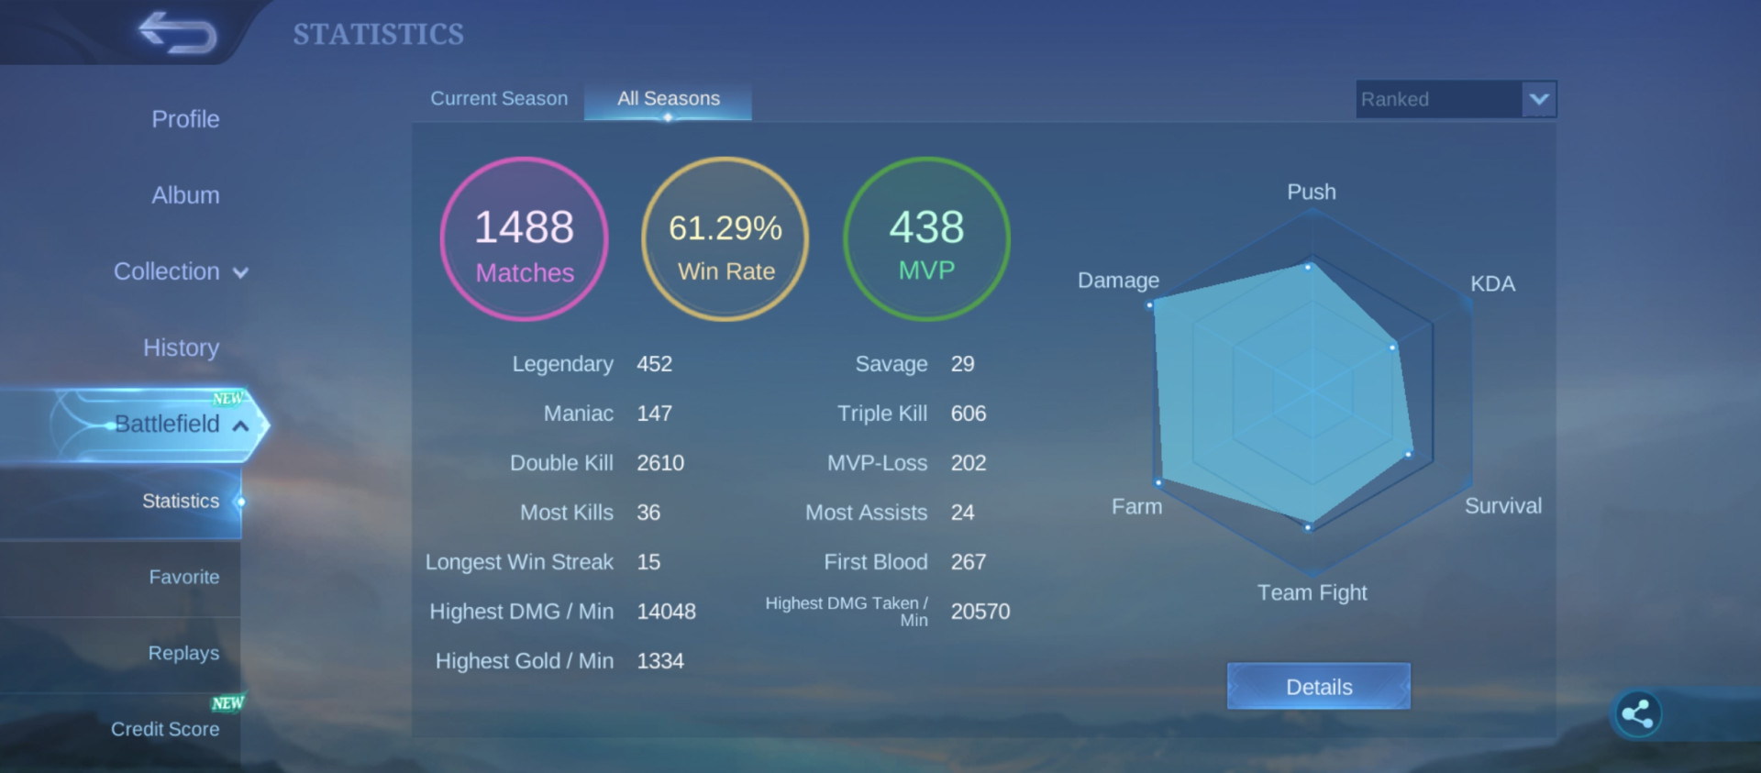Click the Damage label on radar chart
This screenshot has width=1761, height=773.
[x=1118, y=280]
